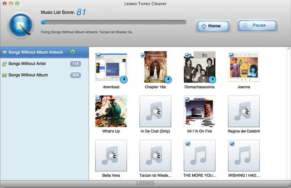Select the Chapter 16a album cover
The image size is (291, 188).
click(156, 67)
